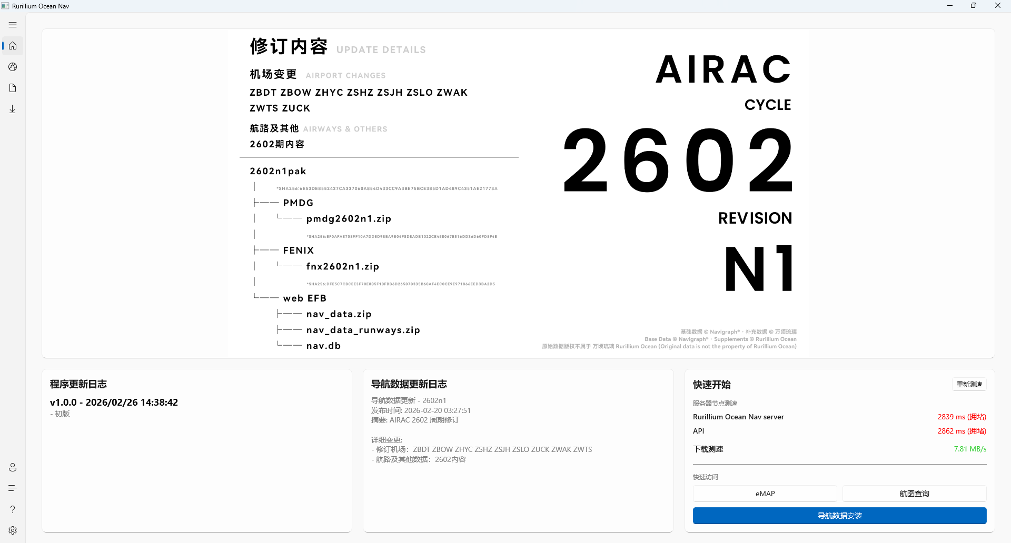Start 导航数据安装 nav data installation
Screen dimensions: 1011x543
click(839, 516)
